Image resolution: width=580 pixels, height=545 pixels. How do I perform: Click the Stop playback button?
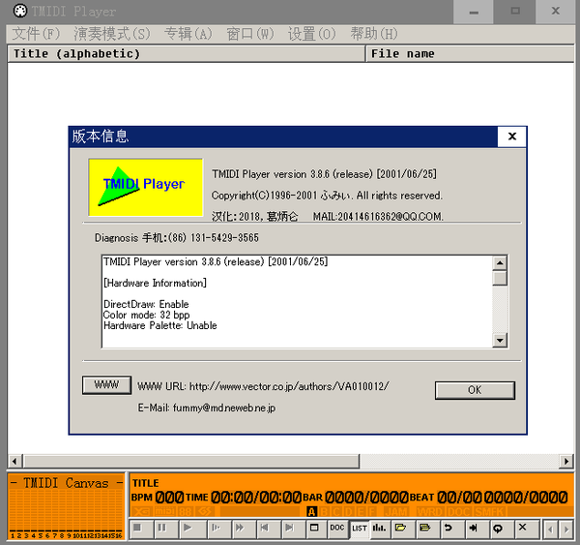click(141, 529)
